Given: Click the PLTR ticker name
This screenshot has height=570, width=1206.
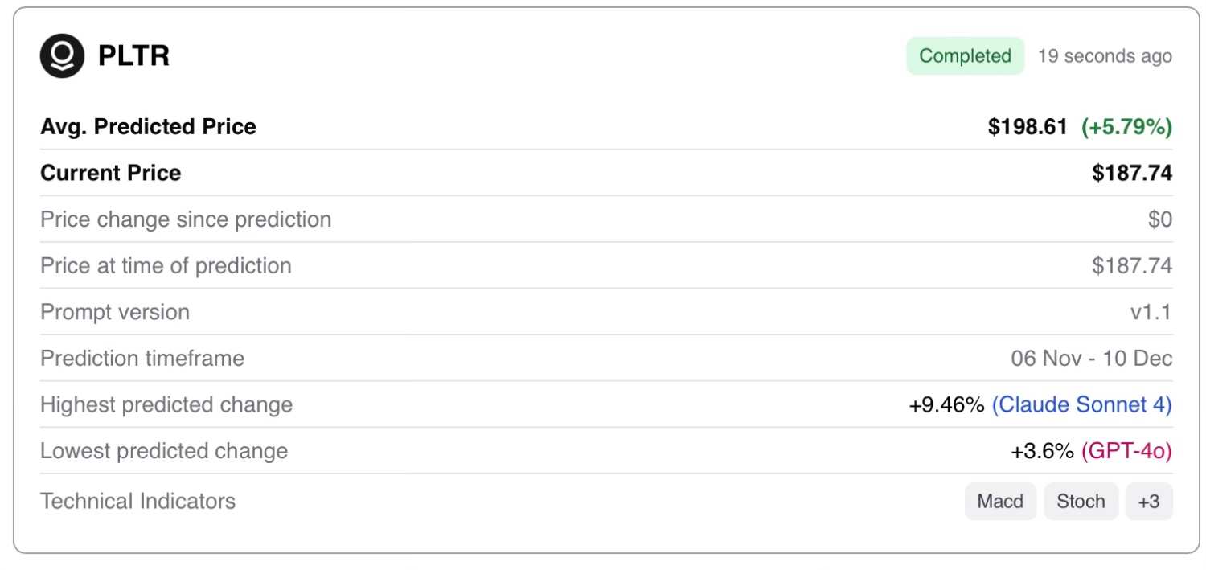Looking at the screenshot, I should 133,56.
